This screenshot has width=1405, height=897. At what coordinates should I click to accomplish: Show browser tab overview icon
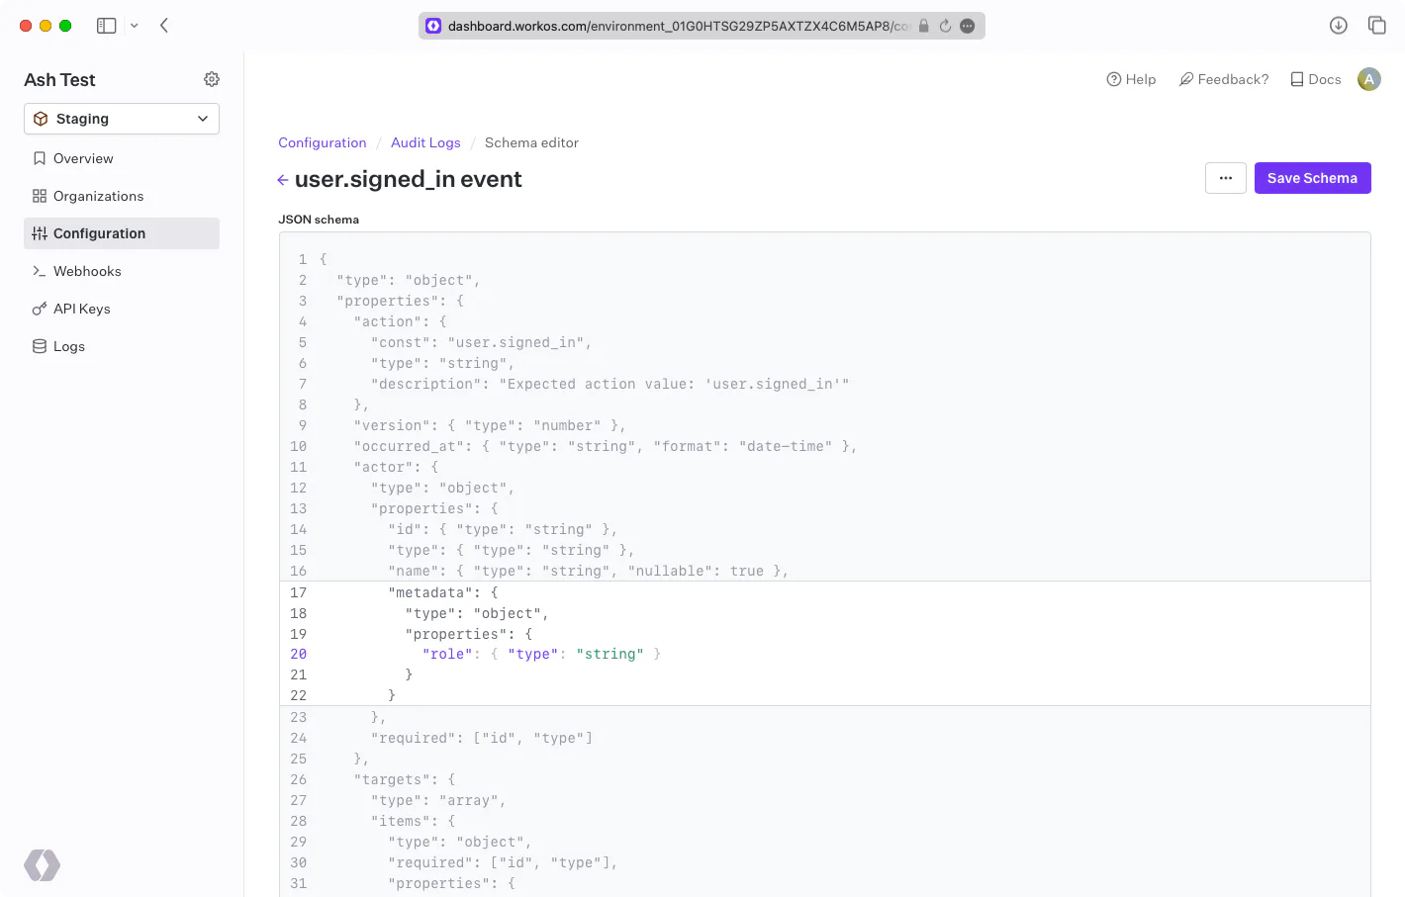tap(1377, 26)
